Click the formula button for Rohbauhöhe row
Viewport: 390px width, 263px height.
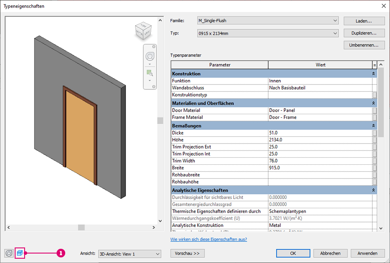374,182
